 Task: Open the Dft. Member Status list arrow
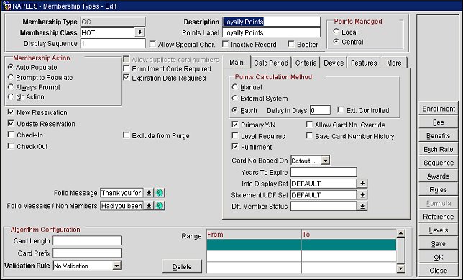pyautogui.click(x=362, y=206)
